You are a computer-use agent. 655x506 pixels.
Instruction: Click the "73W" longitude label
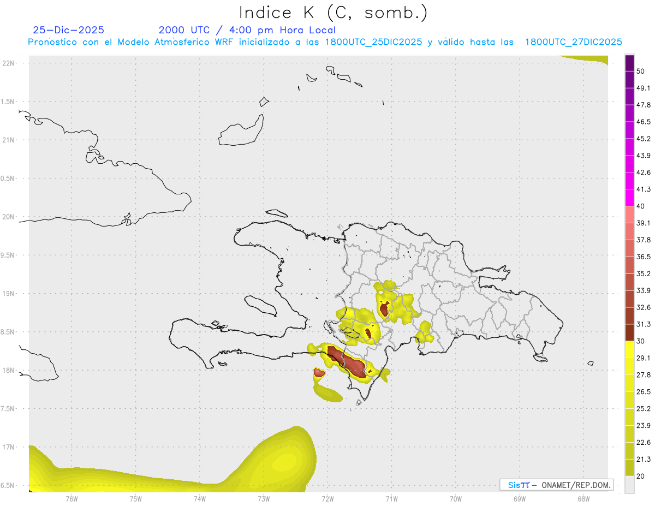pyautogui.click(x=264, y=499)
